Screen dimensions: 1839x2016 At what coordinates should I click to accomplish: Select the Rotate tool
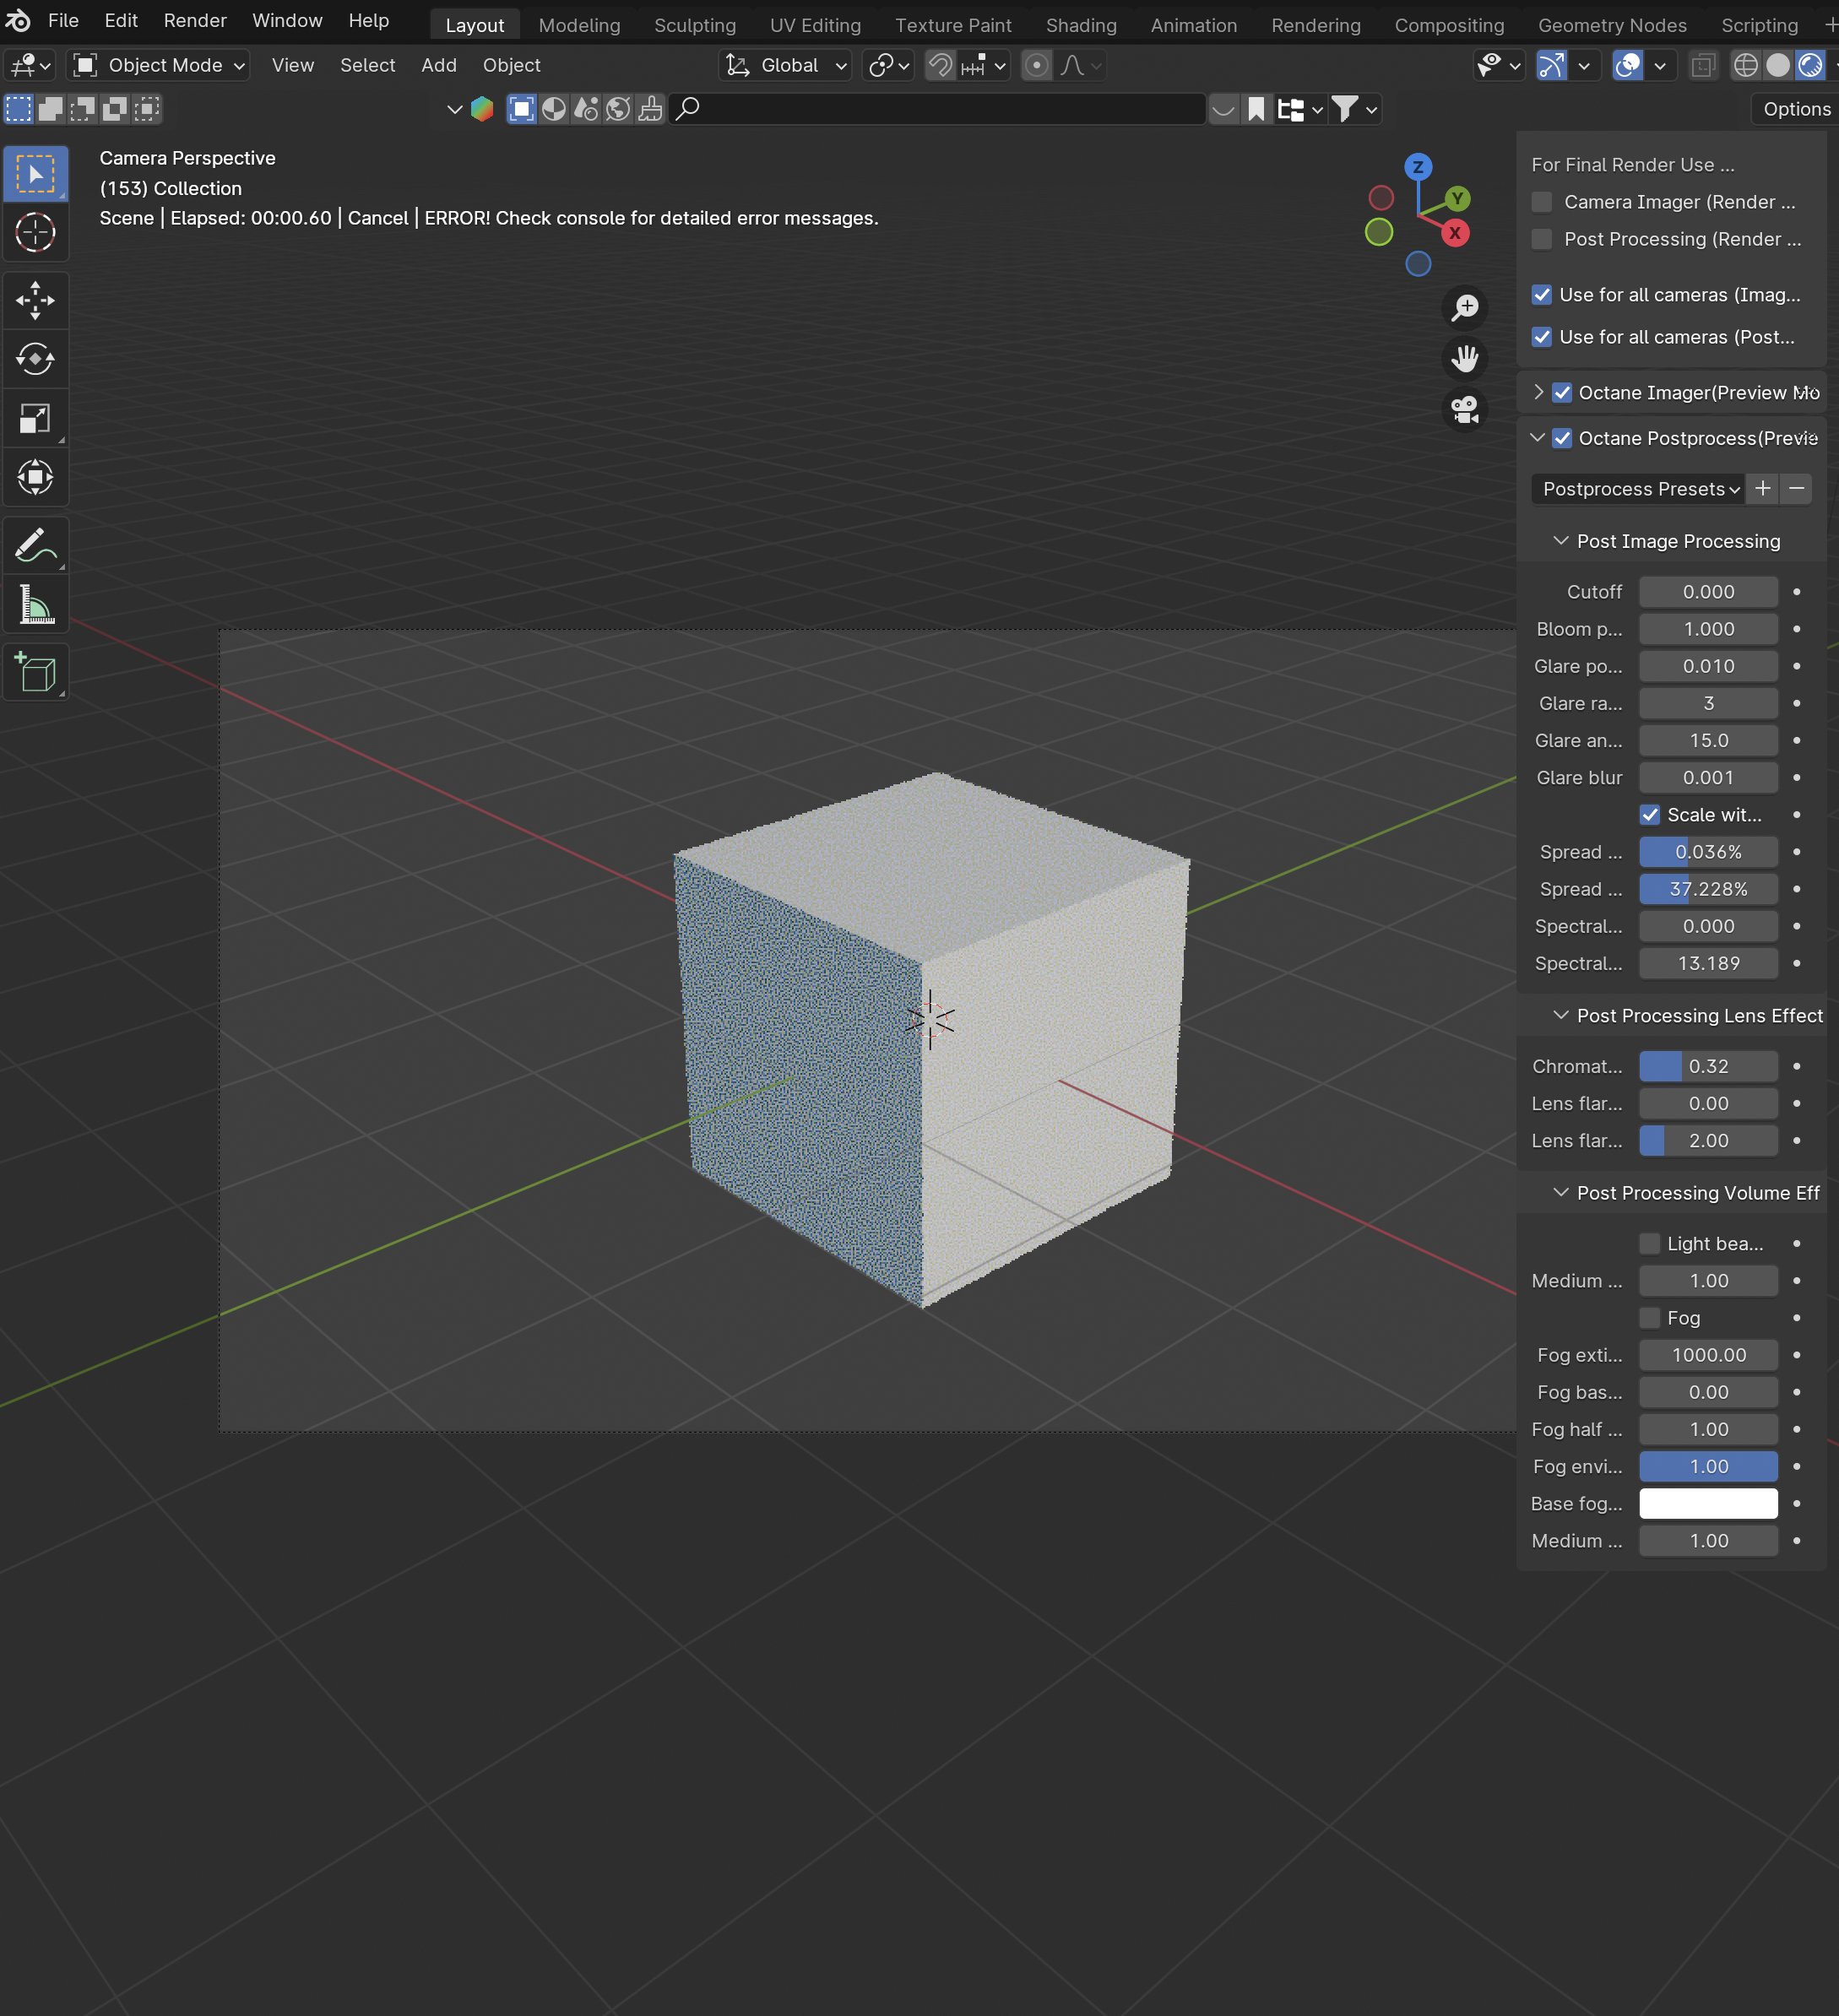35,359
